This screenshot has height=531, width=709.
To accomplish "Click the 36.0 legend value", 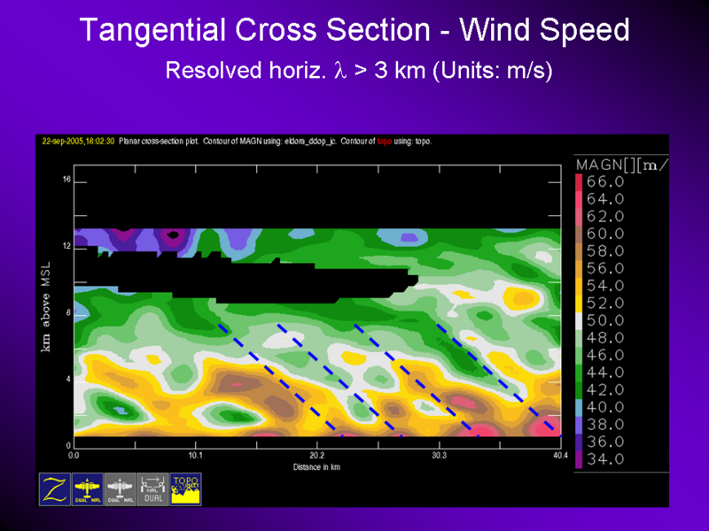I will click(605, 442).
